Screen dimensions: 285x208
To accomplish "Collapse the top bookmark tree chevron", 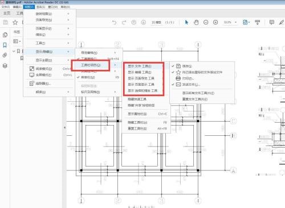I will pos(14,51).
